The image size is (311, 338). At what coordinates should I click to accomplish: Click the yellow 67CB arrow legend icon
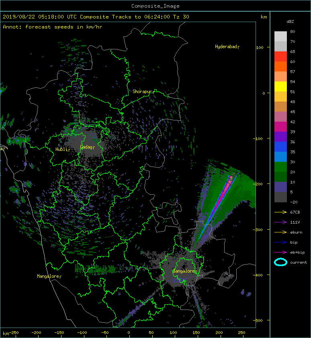280,212
